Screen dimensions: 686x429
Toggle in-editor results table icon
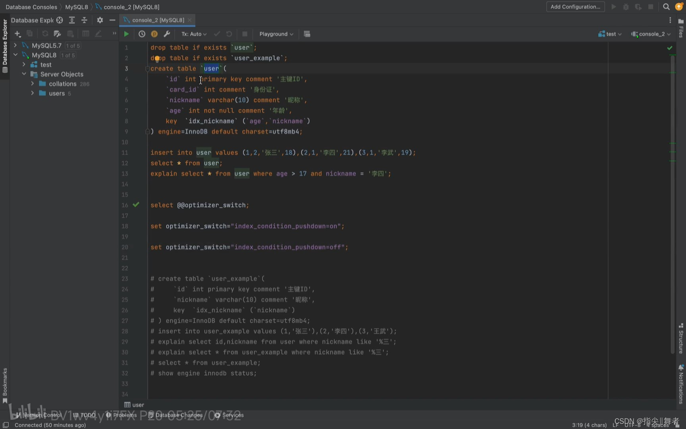(x=307, y=34)
